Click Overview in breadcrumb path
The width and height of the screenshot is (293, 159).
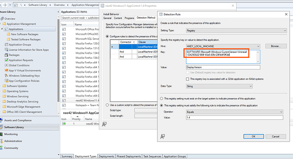(x=59, y=5)
